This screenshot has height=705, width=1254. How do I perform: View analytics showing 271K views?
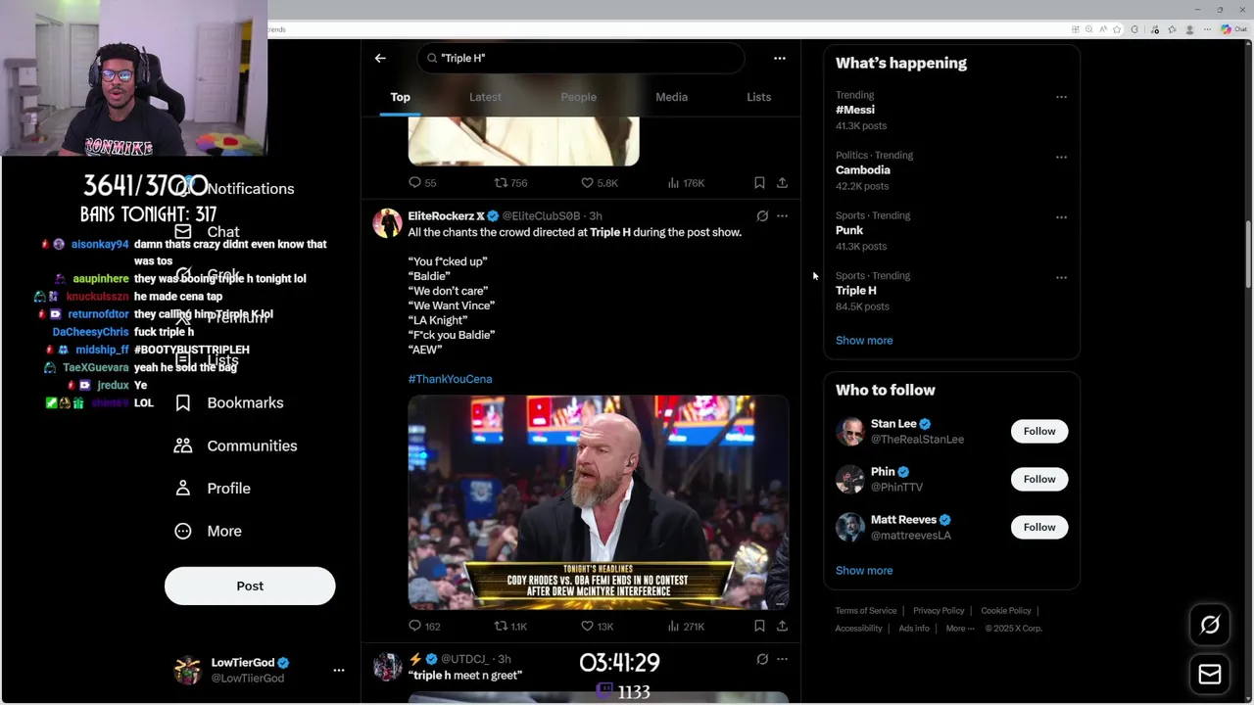(686, 626)
